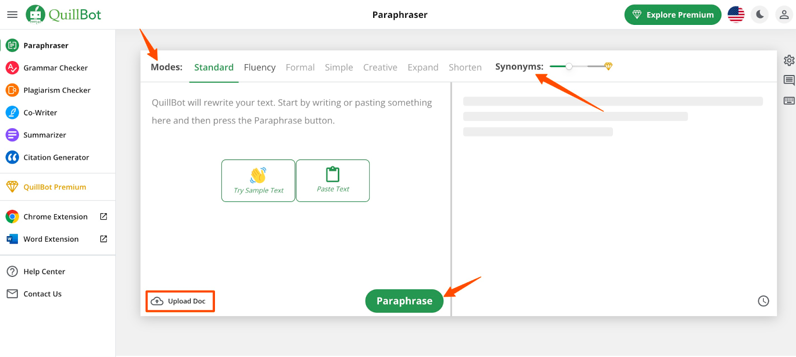Toggle dark mode with the moon icon
Viewport: 796px width, 357px height.
point(760,14)
